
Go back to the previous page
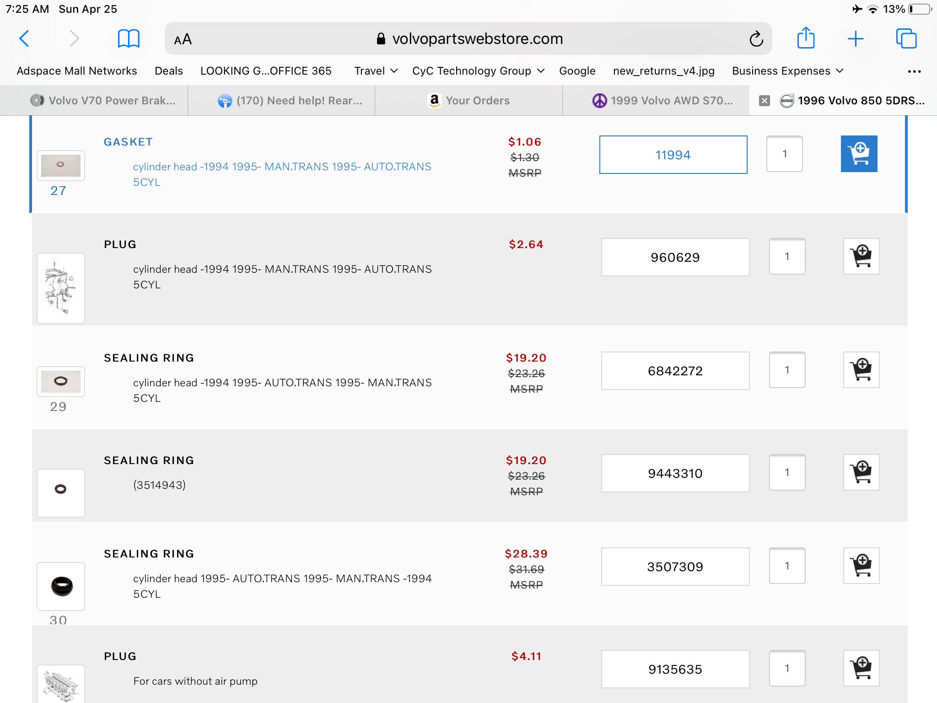[25, 38]
